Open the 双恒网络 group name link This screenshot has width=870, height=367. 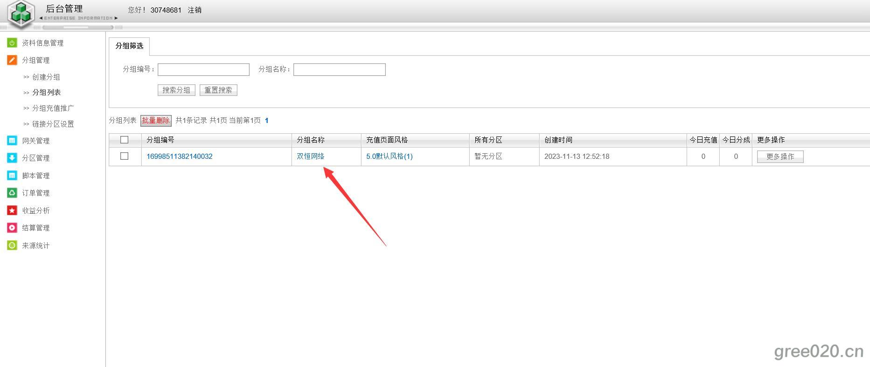[310, 156]
